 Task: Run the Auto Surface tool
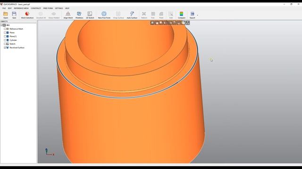(132, 15)
